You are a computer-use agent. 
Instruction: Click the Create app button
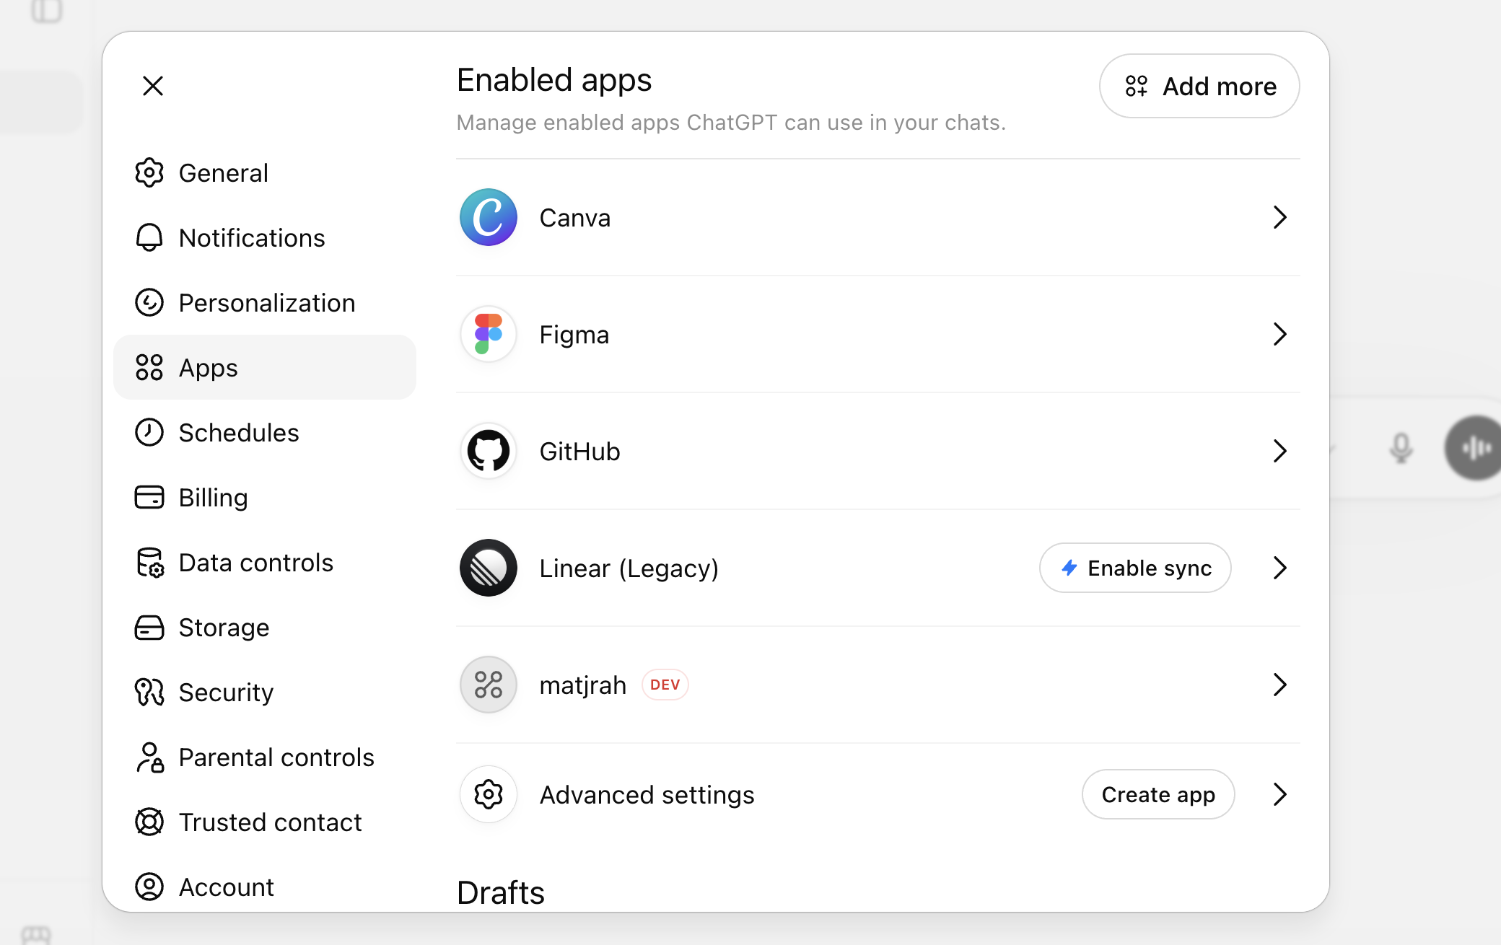[1158, 794]
